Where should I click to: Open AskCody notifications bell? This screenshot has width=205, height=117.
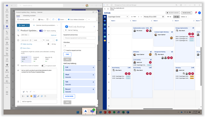point(196,13)
